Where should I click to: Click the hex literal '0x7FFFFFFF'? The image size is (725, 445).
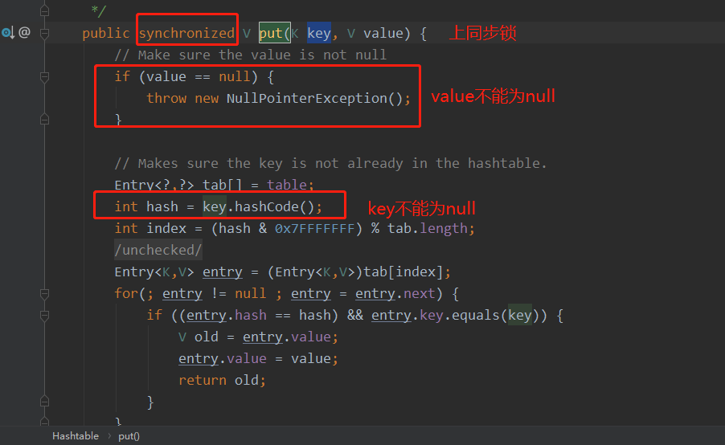point(314,228)
